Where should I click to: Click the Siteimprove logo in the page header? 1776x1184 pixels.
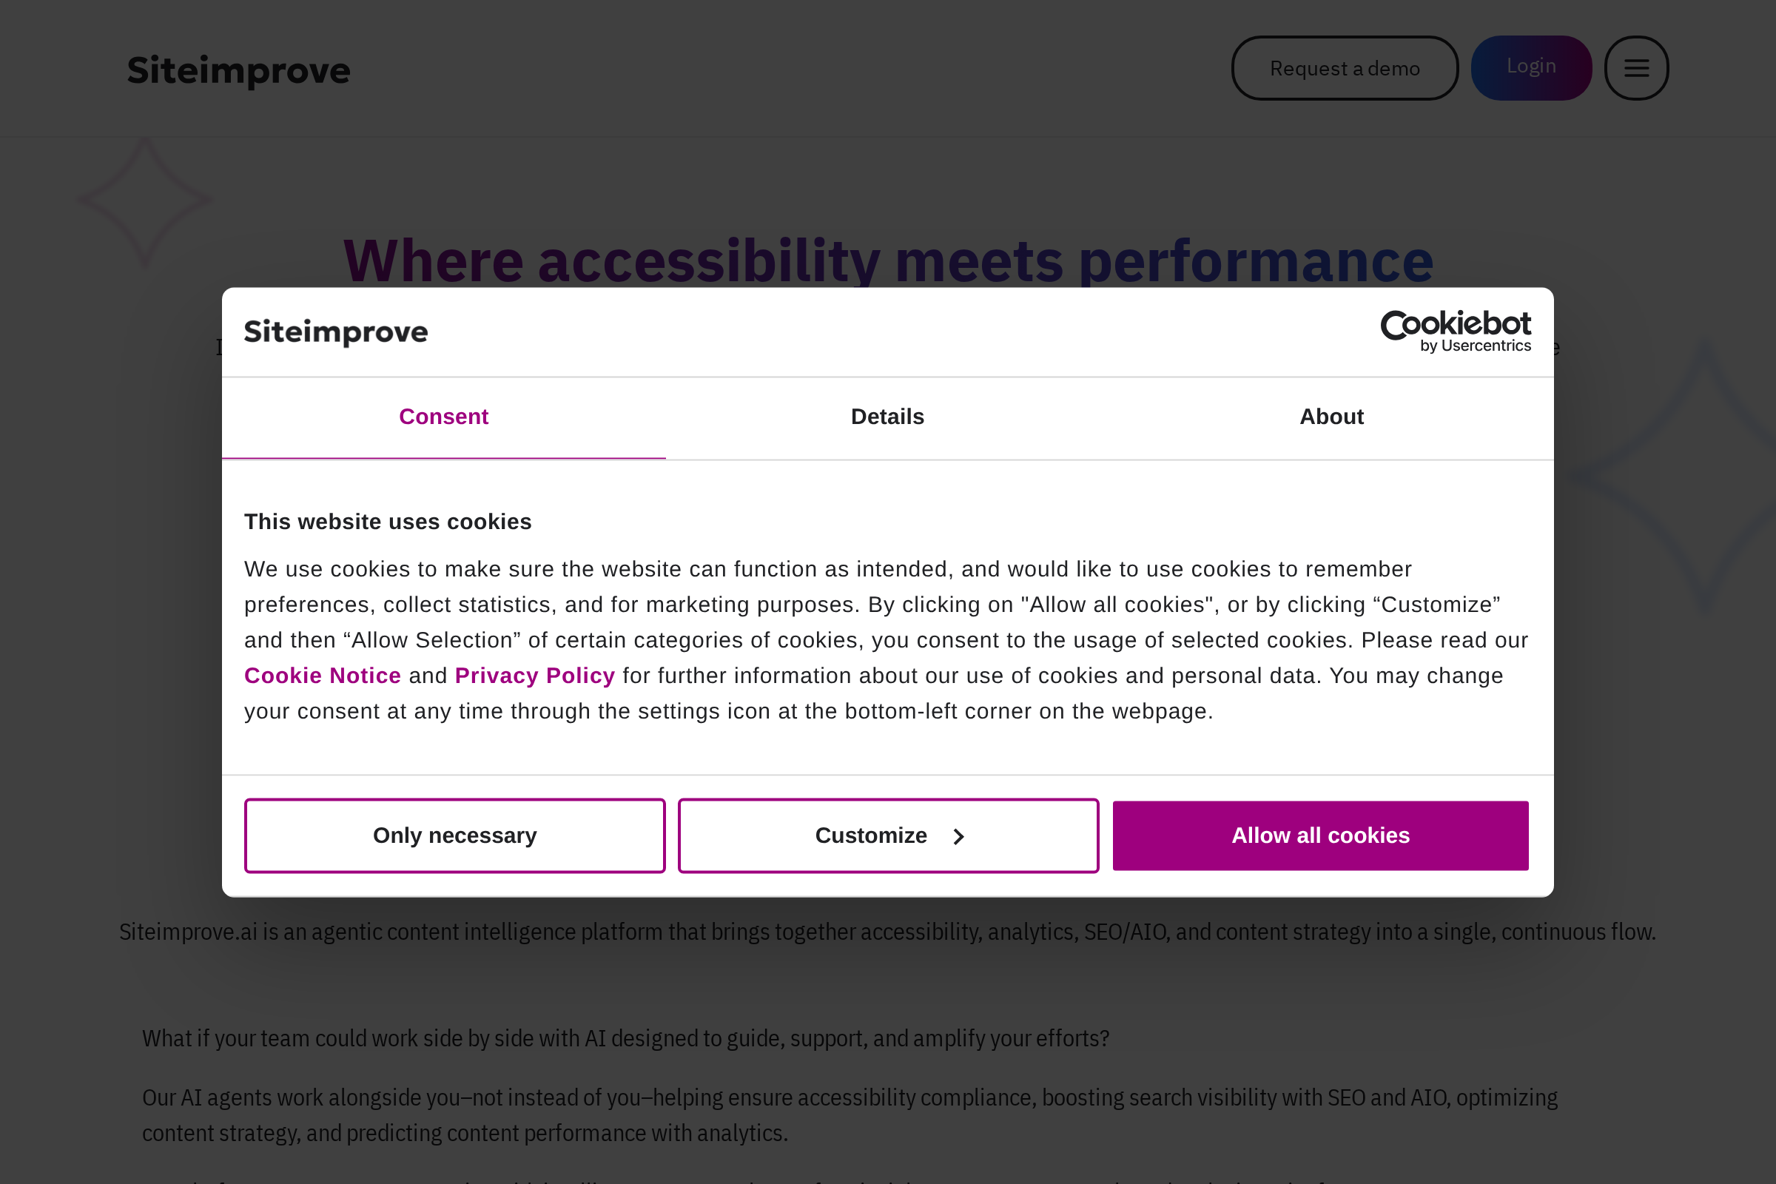click(238, 70)
